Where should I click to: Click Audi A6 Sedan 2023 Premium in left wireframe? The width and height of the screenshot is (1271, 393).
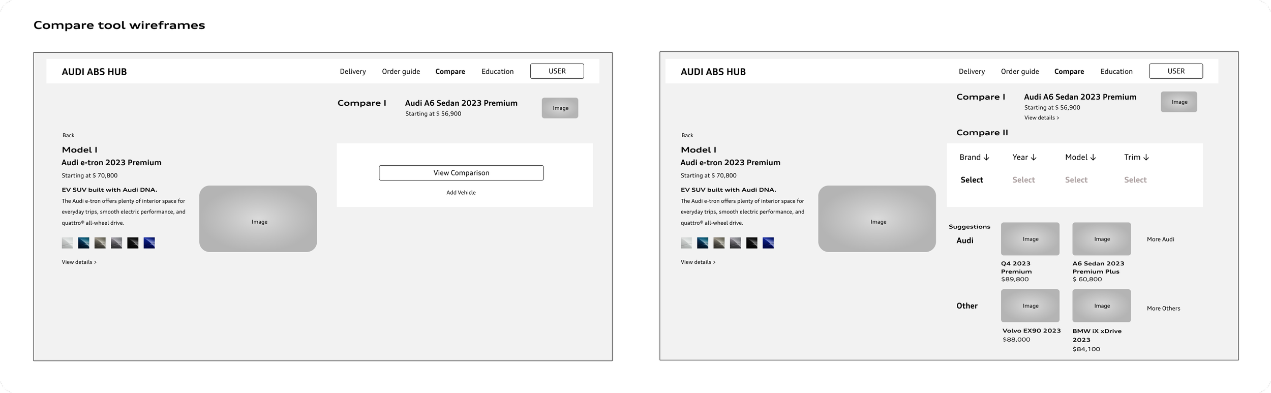[x=461, y=103]
